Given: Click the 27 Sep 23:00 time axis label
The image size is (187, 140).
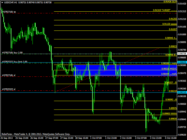Looking at the screenshot, I should (67, 138).
